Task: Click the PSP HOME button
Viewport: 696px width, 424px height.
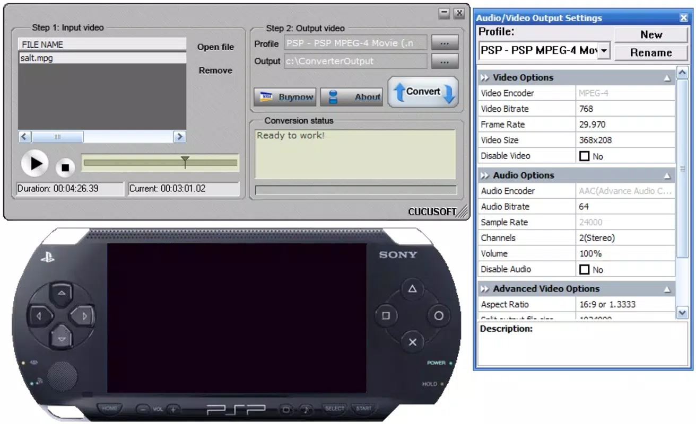Action: coord(110,409)
